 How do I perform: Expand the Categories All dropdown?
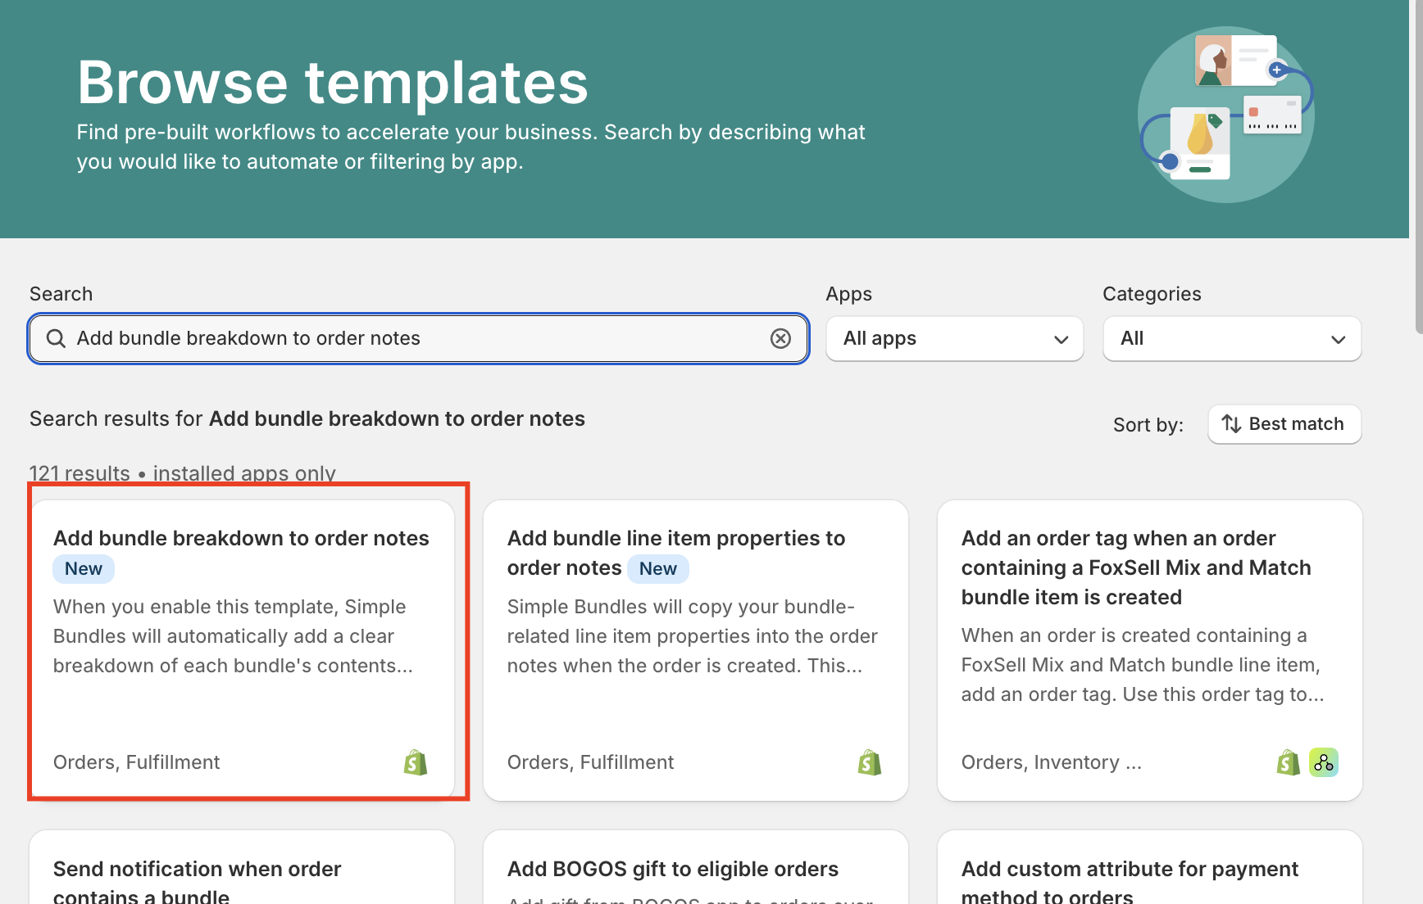(x=1232, y=338)
